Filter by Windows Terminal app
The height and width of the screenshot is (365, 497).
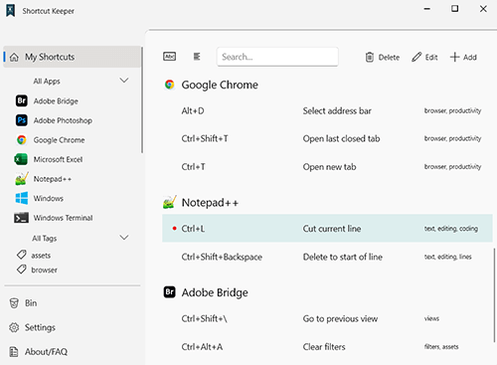63,218
